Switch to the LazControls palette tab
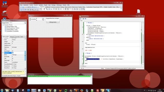The image size is (164, 92). point(90,7)
